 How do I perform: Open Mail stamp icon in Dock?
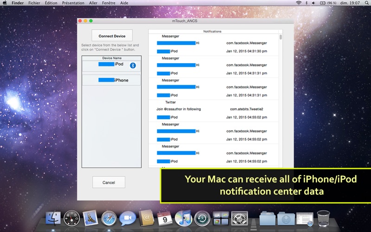(90, 218)
